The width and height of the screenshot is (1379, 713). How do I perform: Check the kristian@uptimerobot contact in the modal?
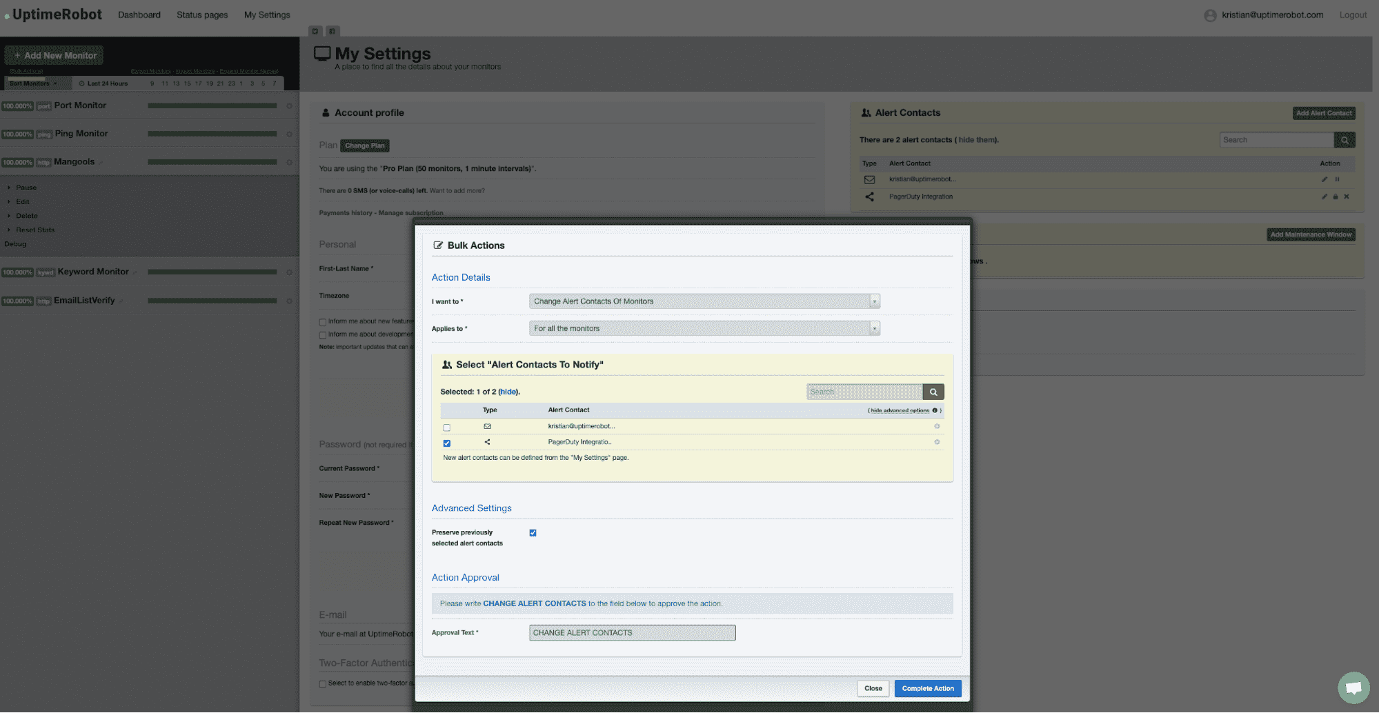(x=446, y=427)
